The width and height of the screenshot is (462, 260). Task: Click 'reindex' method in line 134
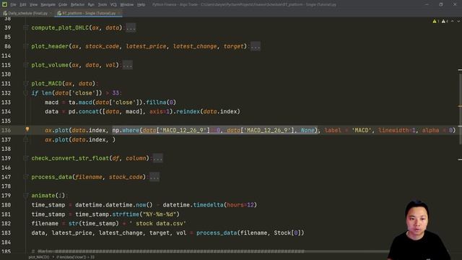click(x=188, y=112)
